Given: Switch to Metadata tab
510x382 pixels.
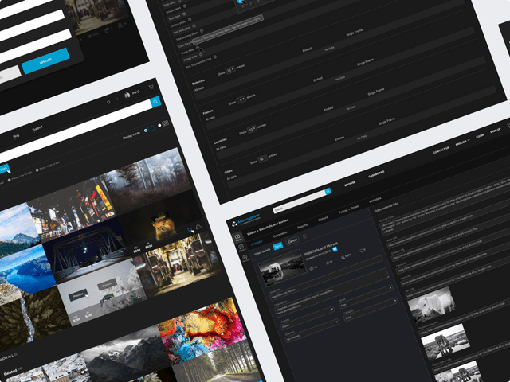Looking at the screenshot, I should [375, 200].
